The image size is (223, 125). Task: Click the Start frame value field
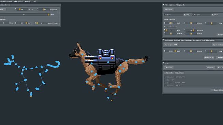point(4,23)
